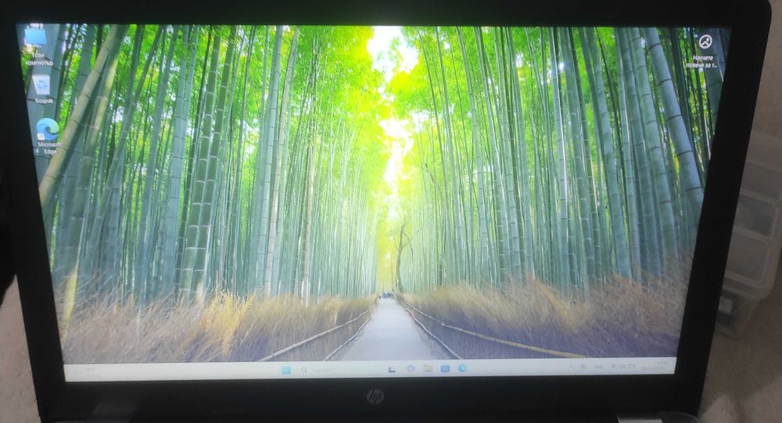
Task: Launch Microsoft Edge from the taskbar
Action: 462,368
